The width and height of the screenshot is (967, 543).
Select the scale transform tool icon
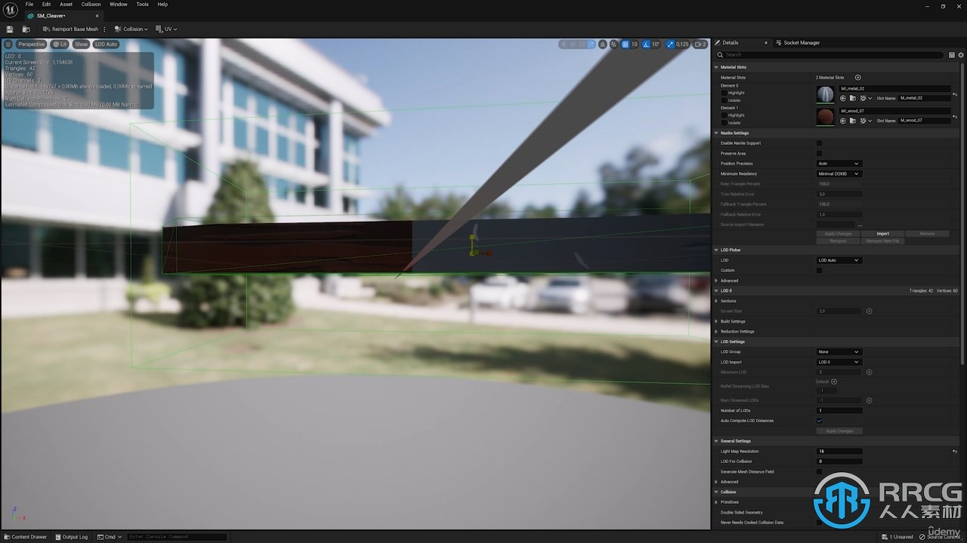592,44
